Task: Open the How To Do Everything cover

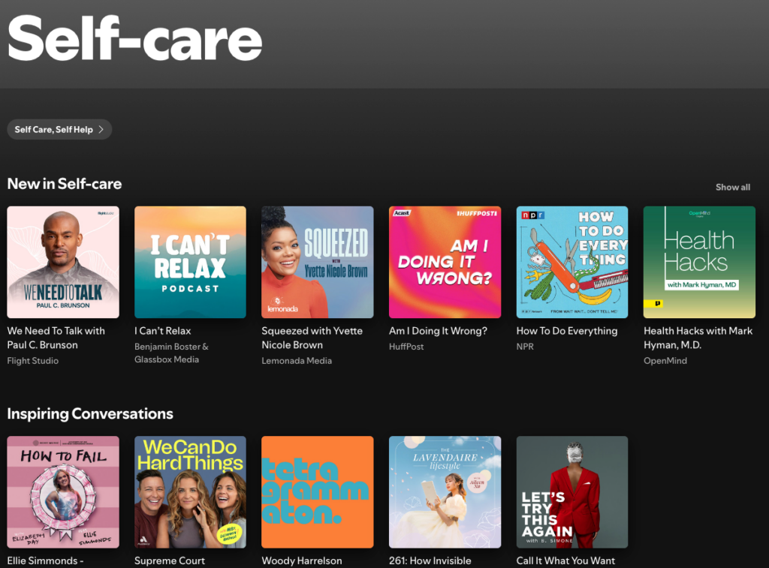Action: click(572, 262)
